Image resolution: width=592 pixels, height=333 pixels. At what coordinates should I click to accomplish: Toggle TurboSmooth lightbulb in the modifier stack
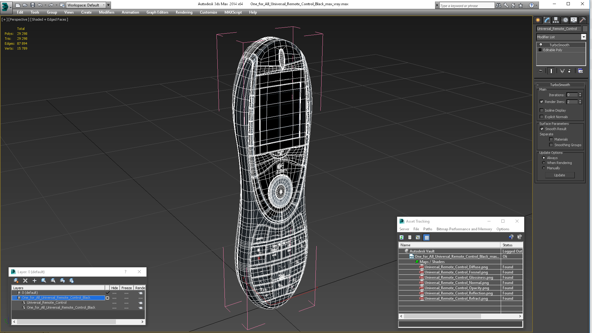tap(541, 45)
